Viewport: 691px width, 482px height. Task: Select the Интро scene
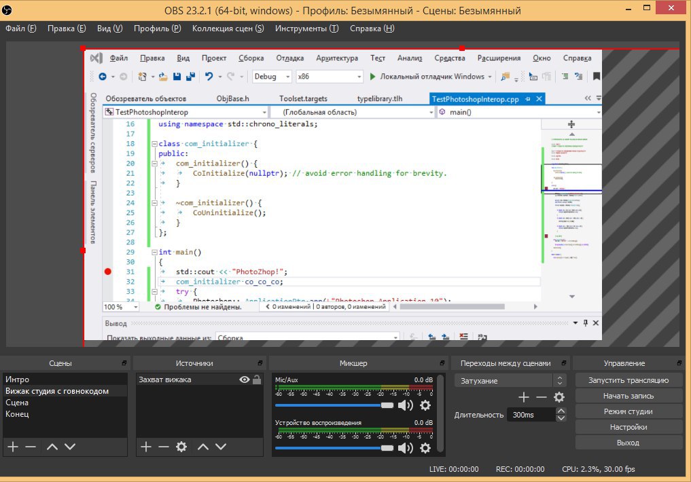(x=65, y=379)
